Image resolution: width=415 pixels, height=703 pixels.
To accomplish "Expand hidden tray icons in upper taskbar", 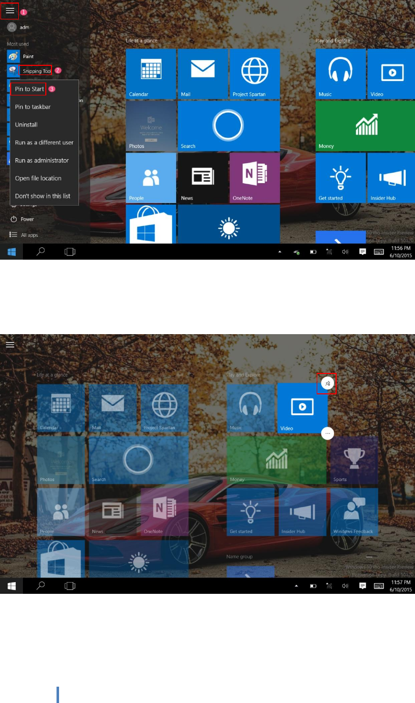I will [280, 252].
